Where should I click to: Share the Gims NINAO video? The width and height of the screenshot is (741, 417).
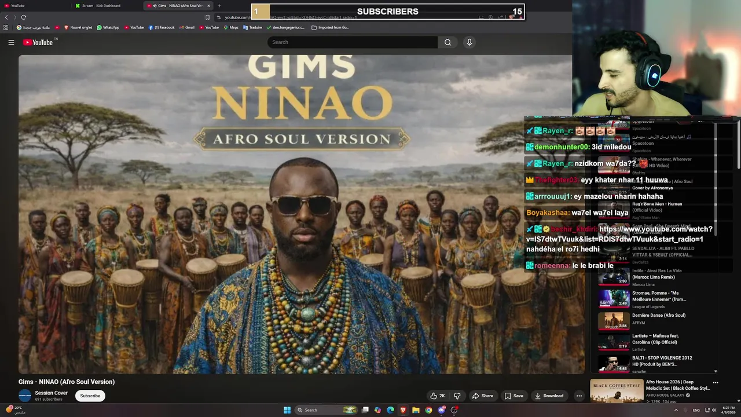[x=483, y=396]
